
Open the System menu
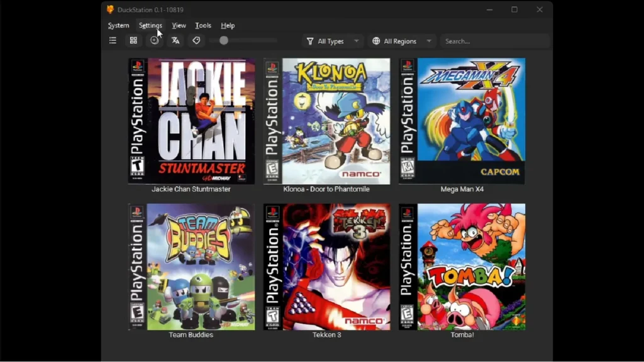[x=118, y=25]
